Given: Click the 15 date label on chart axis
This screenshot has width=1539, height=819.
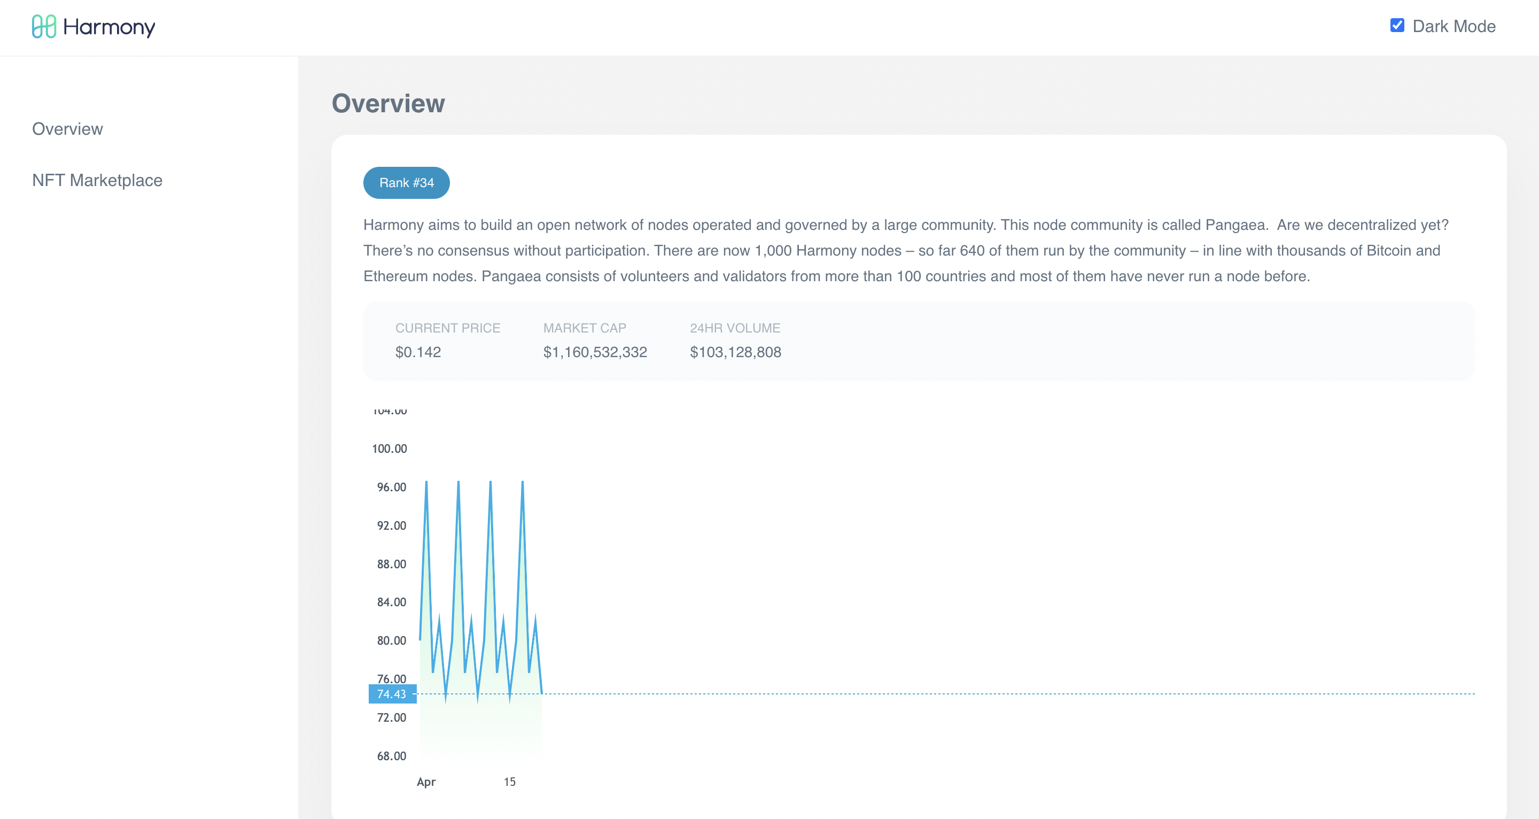Looking at the screenshot, I should (x=509, y=782).
